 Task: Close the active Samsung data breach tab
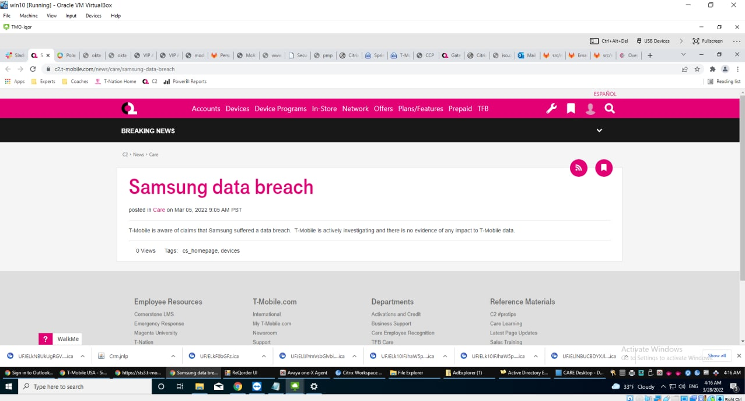tap(48, 55)
